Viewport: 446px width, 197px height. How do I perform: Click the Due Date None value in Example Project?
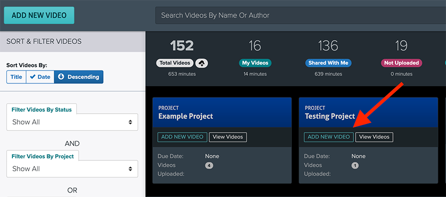212,156
